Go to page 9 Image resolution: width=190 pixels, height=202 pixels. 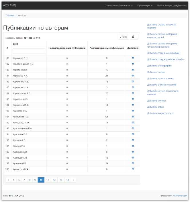(35, 180)
